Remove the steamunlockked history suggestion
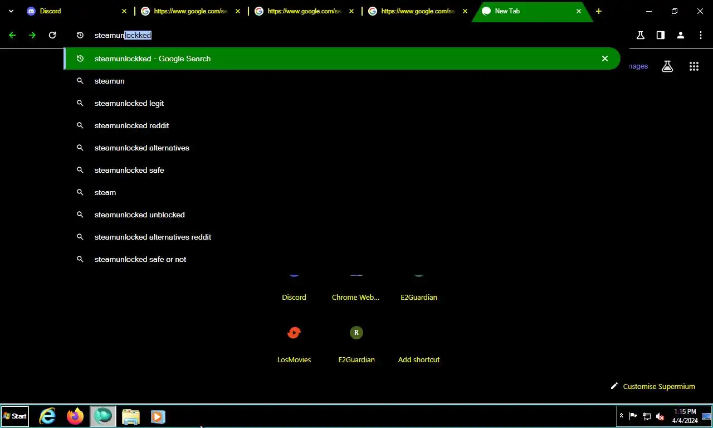The height and width of the screenshot is (428, 713). (605, 59)
